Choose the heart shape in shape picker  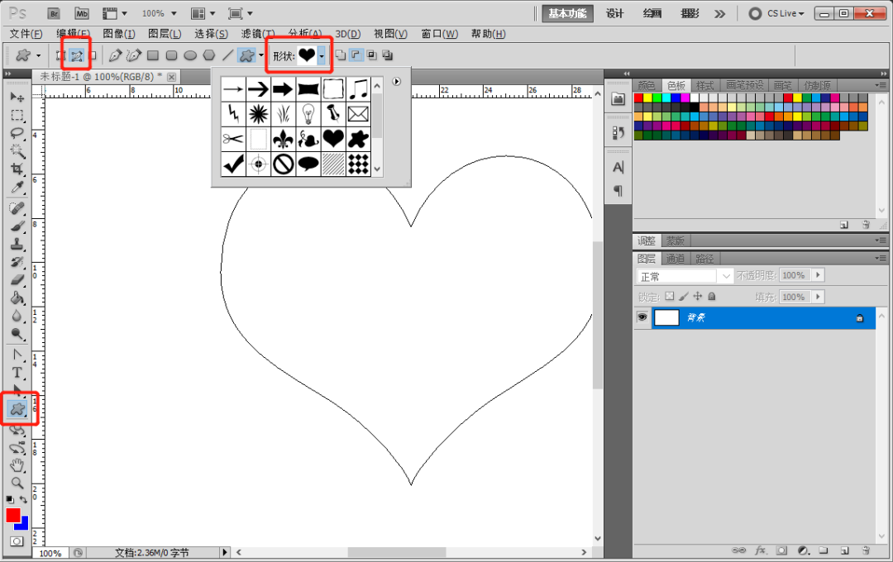click(333, 138)
